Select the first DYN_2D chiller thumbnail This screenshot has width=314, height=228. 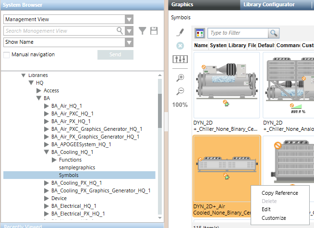(x=226, y=84)
